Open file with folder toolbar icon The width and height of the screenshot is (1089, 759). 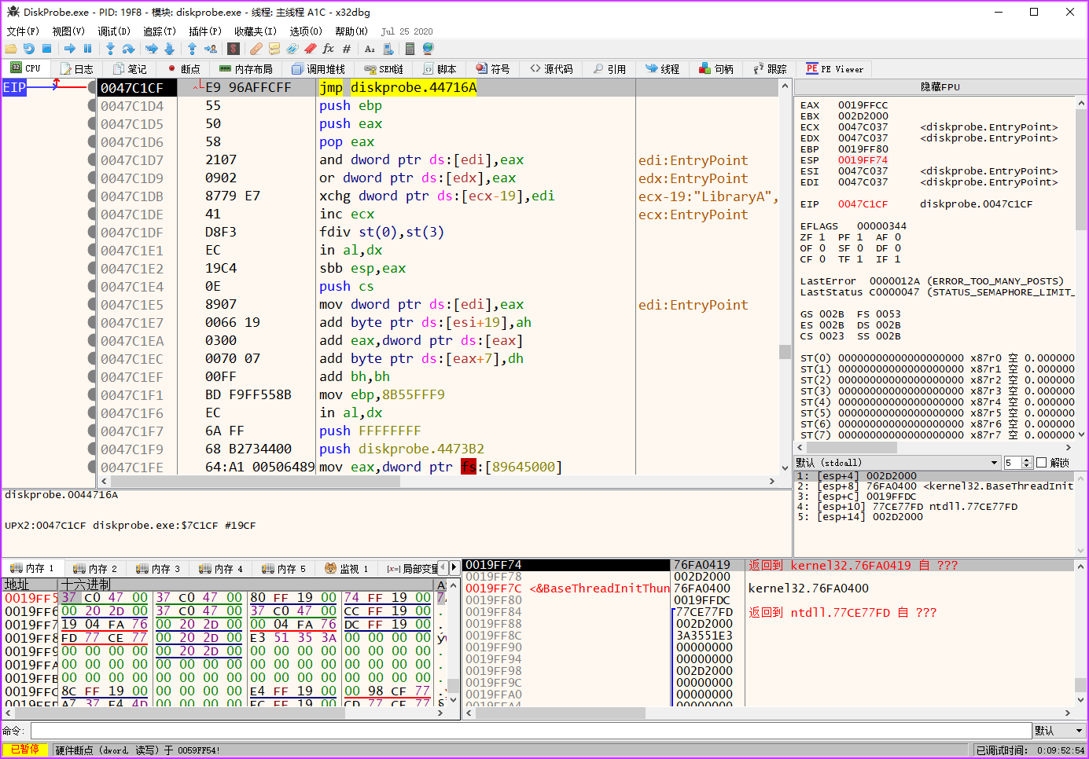pos(11,49)
